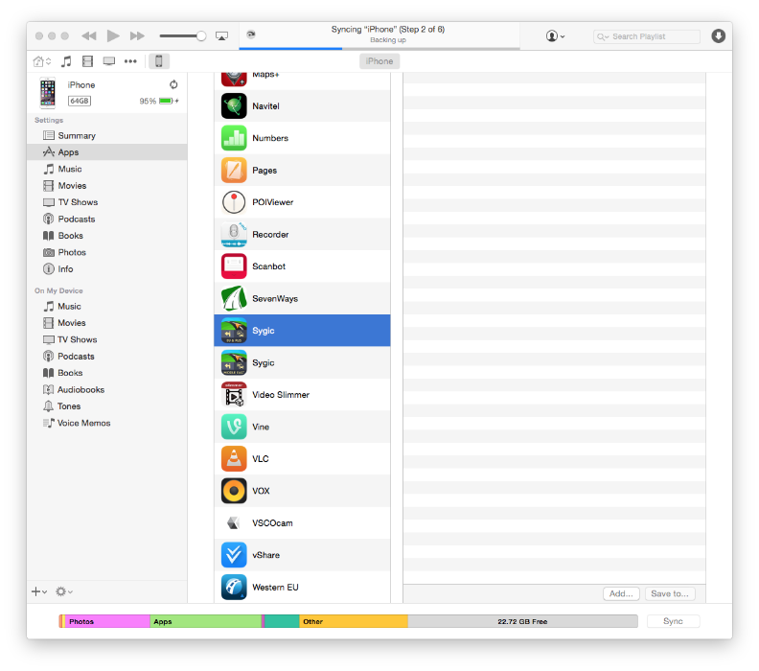
Task: Open the downloads arrow icon
Action: click(x=719, y=35)
